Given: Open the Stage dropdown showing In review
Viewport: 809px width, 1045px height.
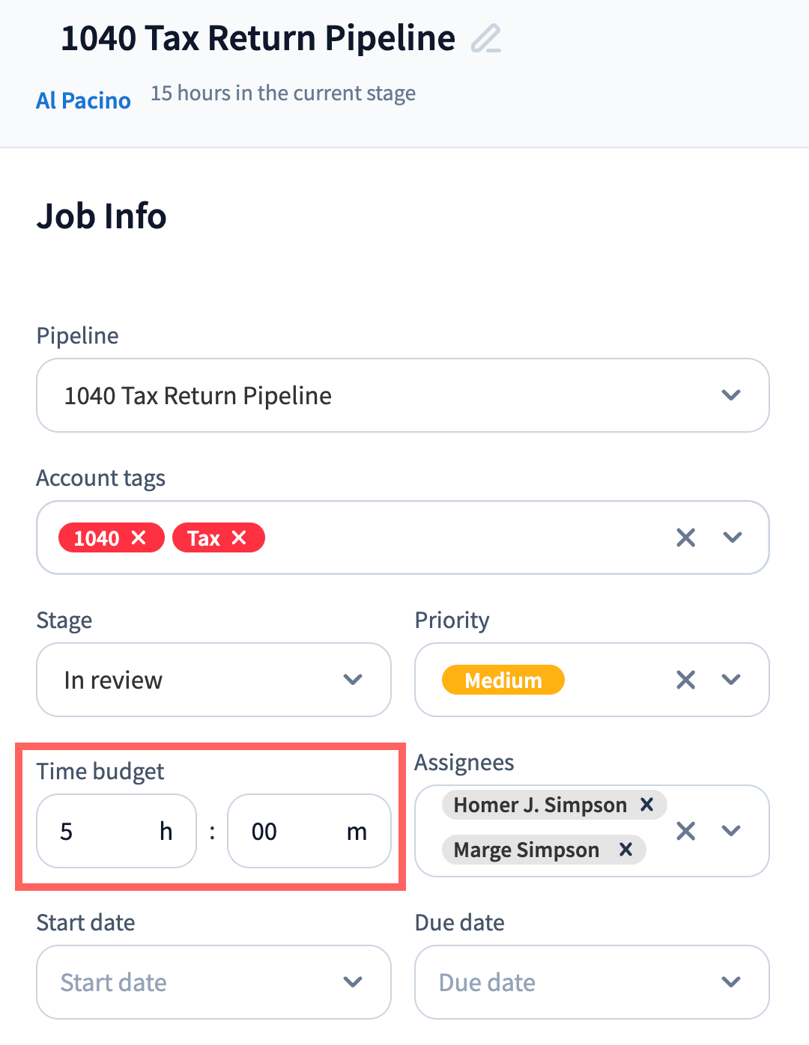Looking at the screenshot, I should click(x=213, y=680).
